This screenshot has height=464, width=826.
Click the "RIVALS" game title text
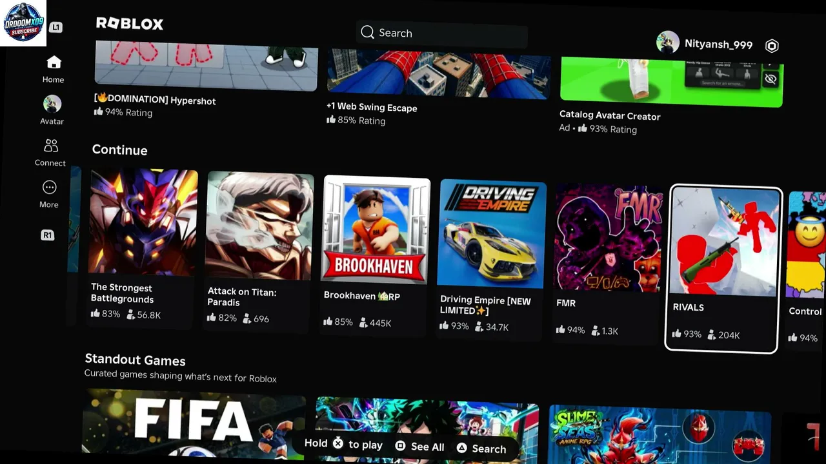(688, 307)
